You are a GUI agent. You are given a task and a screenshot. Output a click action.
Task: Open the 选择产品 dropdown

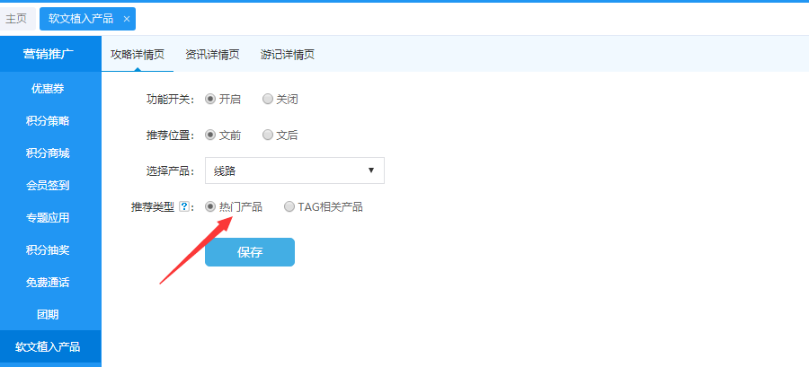pos(294,170)
